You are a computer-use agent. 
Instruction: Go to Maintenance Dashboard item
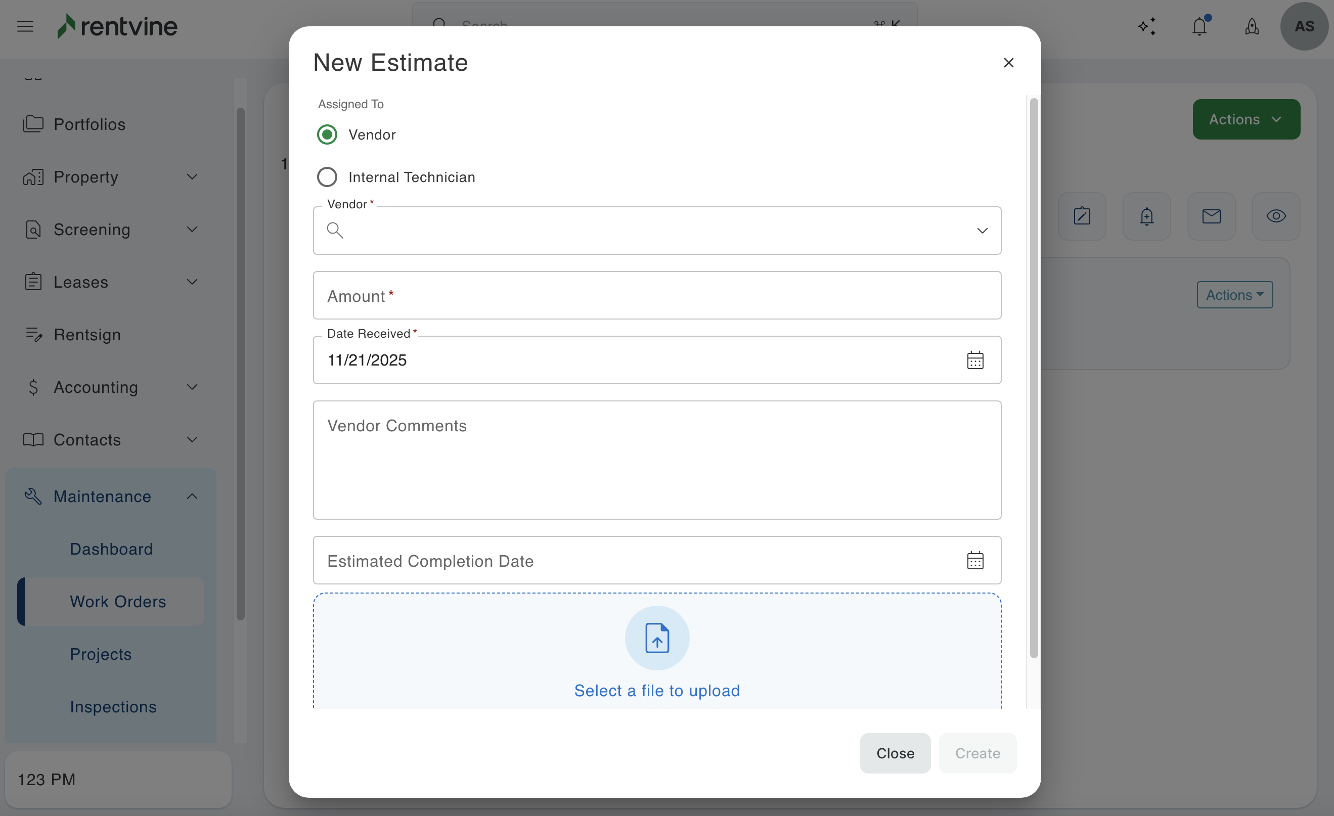111,549
